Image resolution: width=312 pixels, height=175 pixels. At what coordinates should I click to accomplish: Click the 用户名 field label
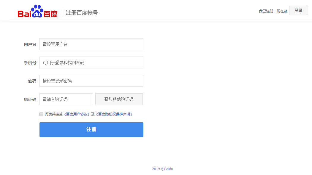(x=30, y=44)
